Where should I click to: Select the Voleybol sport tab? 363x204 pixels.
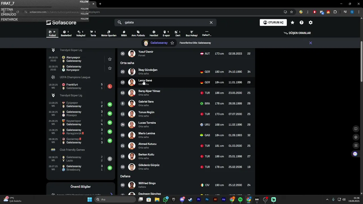coord(81,33)
